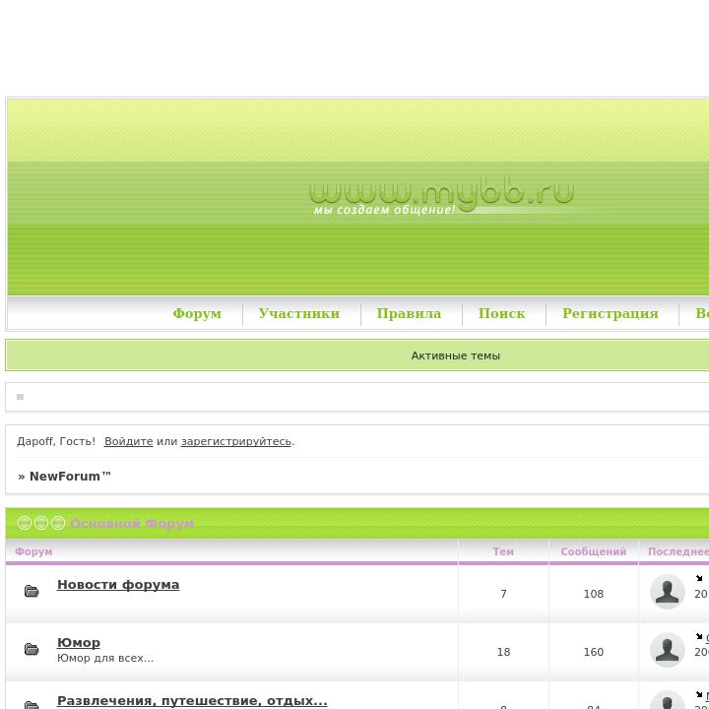Click the last-post arrow in Юмор row
This screenshot has height=709, width=709.
(x=699, y=636)
